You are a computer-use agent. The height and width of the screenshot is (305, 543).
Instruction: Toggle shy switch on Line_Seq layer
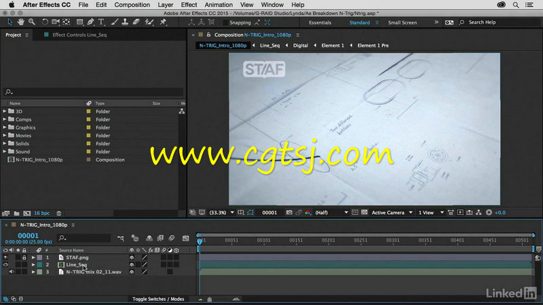pyautogui.click(x=132, y=265)
